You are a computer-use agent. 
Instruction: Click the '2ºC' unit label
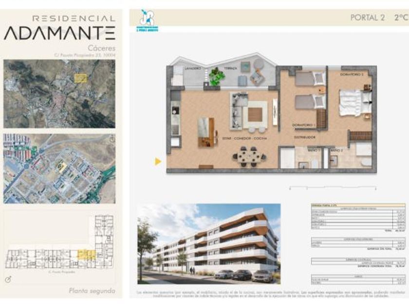[401, 18]
